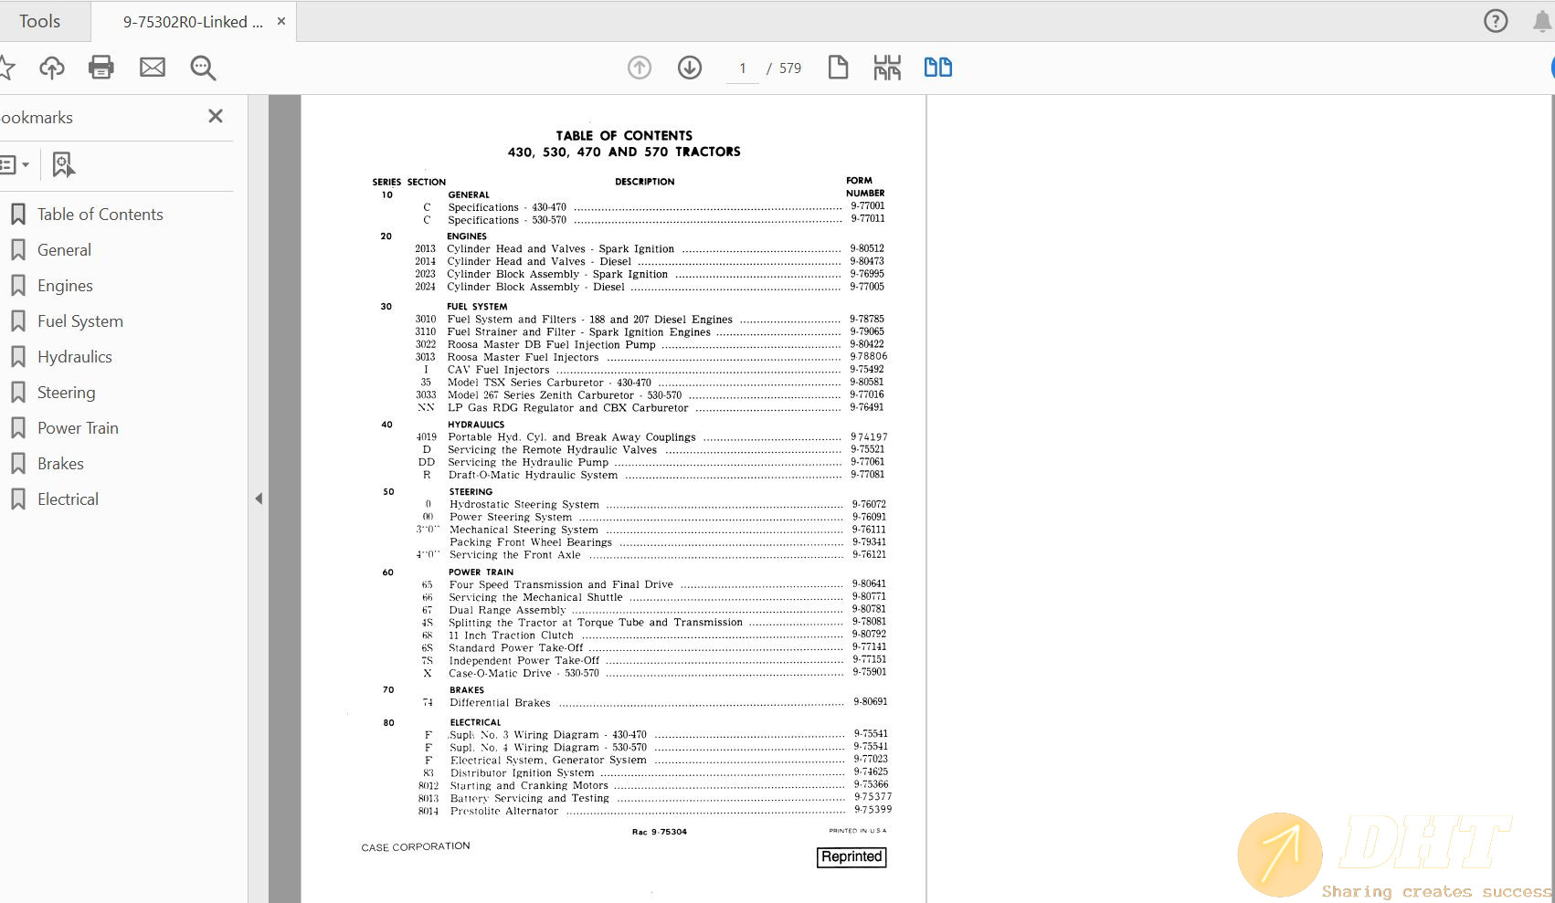
Task: Select single page view icon
Action: pyautogui.click(x=838, y=68)
